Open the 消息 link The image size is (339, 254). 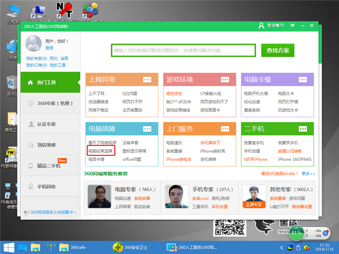click(64, 58)
